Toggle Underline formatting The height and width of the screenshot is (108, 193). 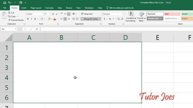pos(35,19)
